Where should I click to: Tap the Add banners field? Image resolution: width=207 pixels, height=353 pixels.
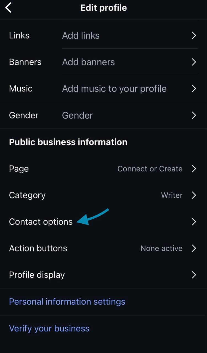(x=88, y=62)
